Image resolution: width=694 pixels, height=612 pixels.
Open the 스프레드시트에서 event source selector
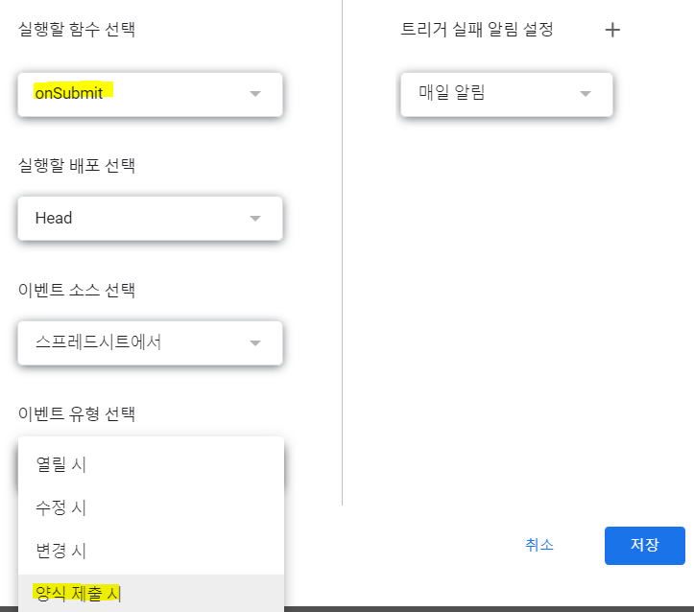click(150, 343)
